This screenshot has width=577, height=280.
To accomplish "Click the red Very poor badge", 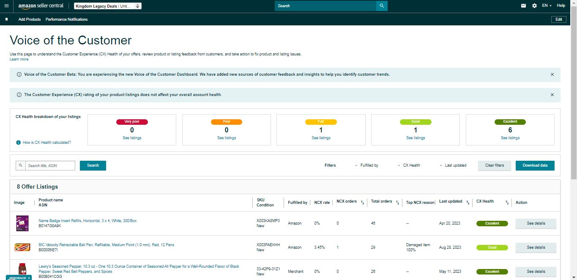I will (132, 122).
